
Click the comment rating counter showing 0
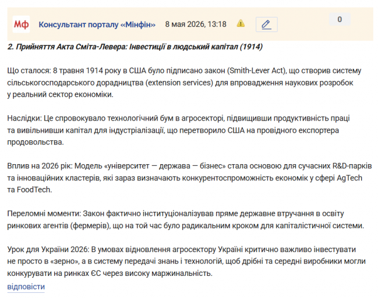point(340,19)
